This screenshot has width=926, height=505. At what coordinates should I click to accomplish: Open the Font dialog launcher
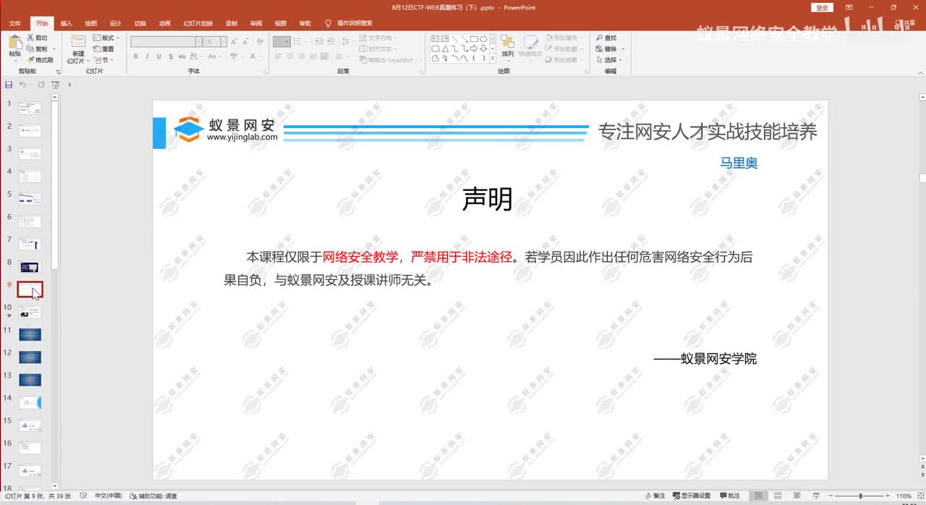[x=264, y=71]
